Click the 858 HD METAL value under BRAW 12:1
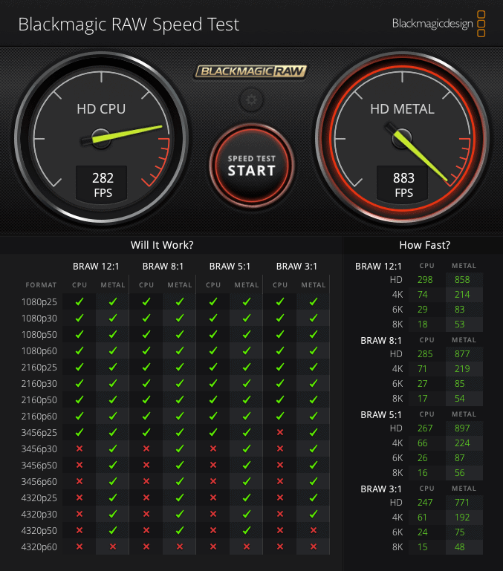Viewport: 503px width, 571px height. (463, 280)
